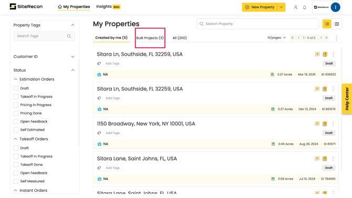Image resolution: width=352 pixels, height=198 pixels.
Task: Open the My Properties nav tab
Action: 74,7
